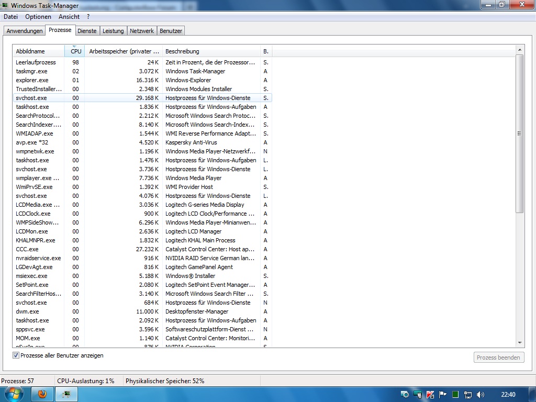Open the Ansicht menu
This screenshot has height=402, width=536.
(69, 16)
